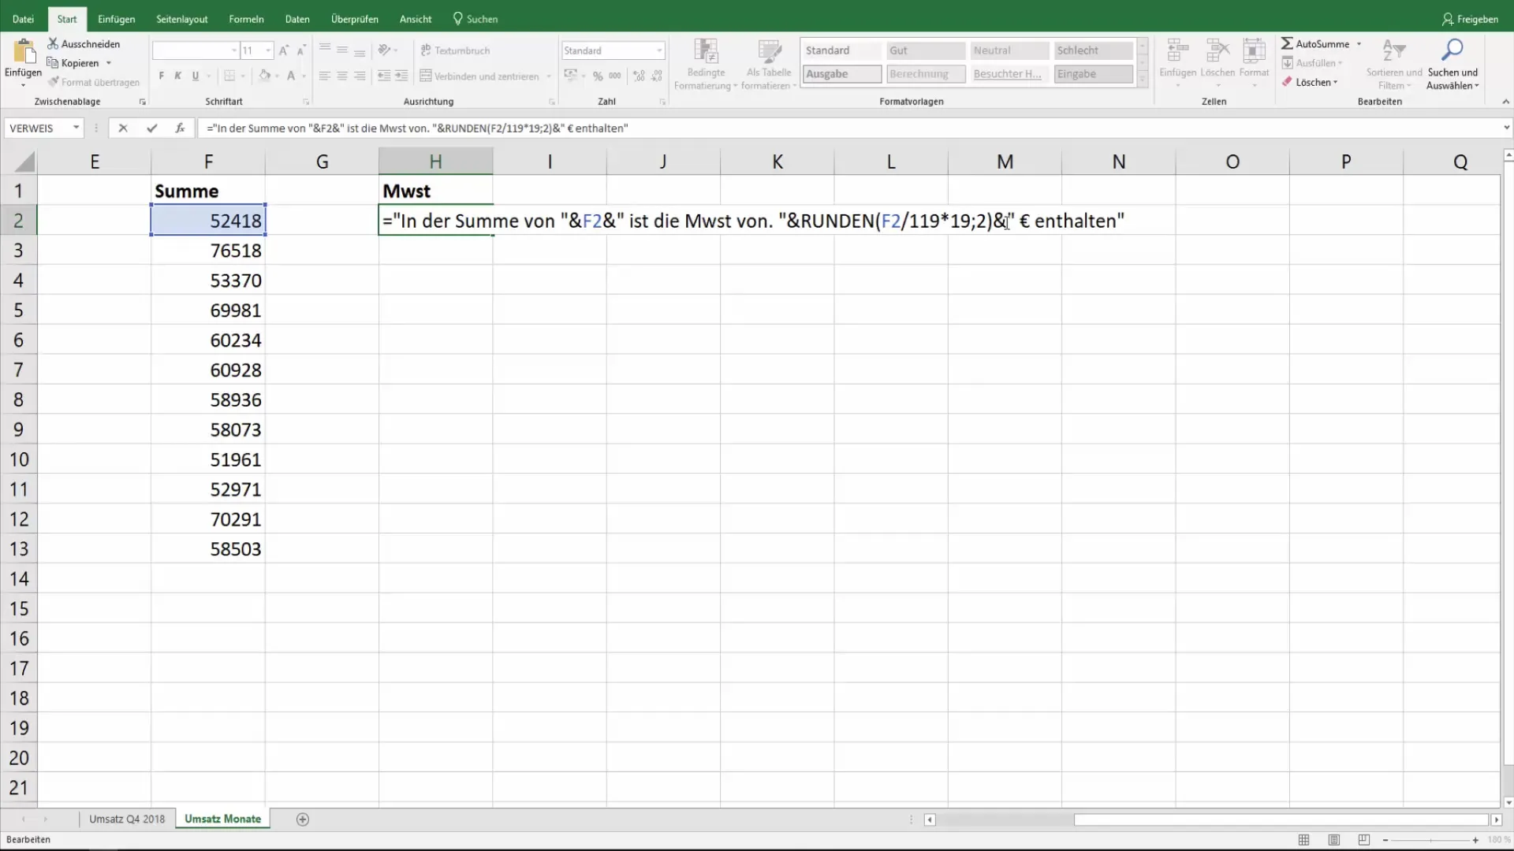Screen dimensions: 1514x851
Task: Open name box VERWEIS dropdown
Action: click(x=76, y=128)
